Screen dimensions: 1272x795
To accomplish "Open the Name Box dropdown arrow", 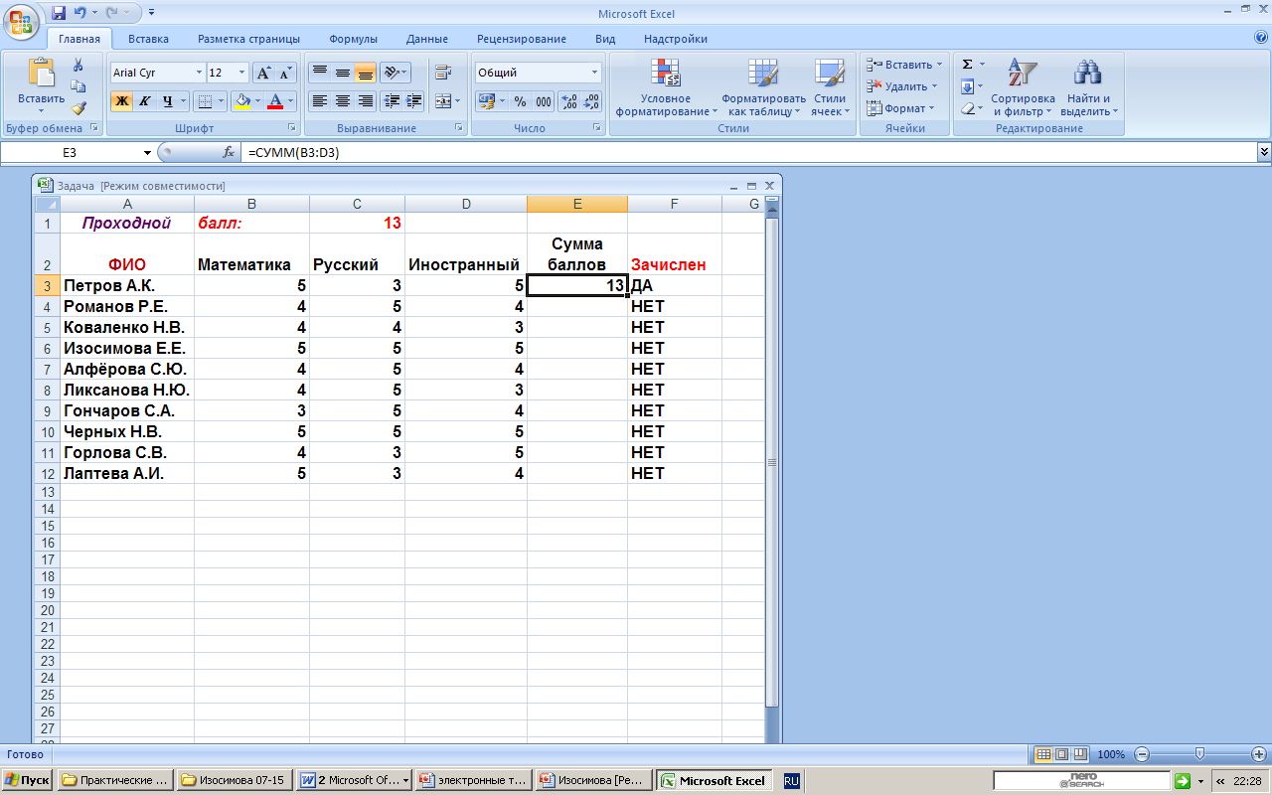I will pyautogui.click(x=147, y=153).
